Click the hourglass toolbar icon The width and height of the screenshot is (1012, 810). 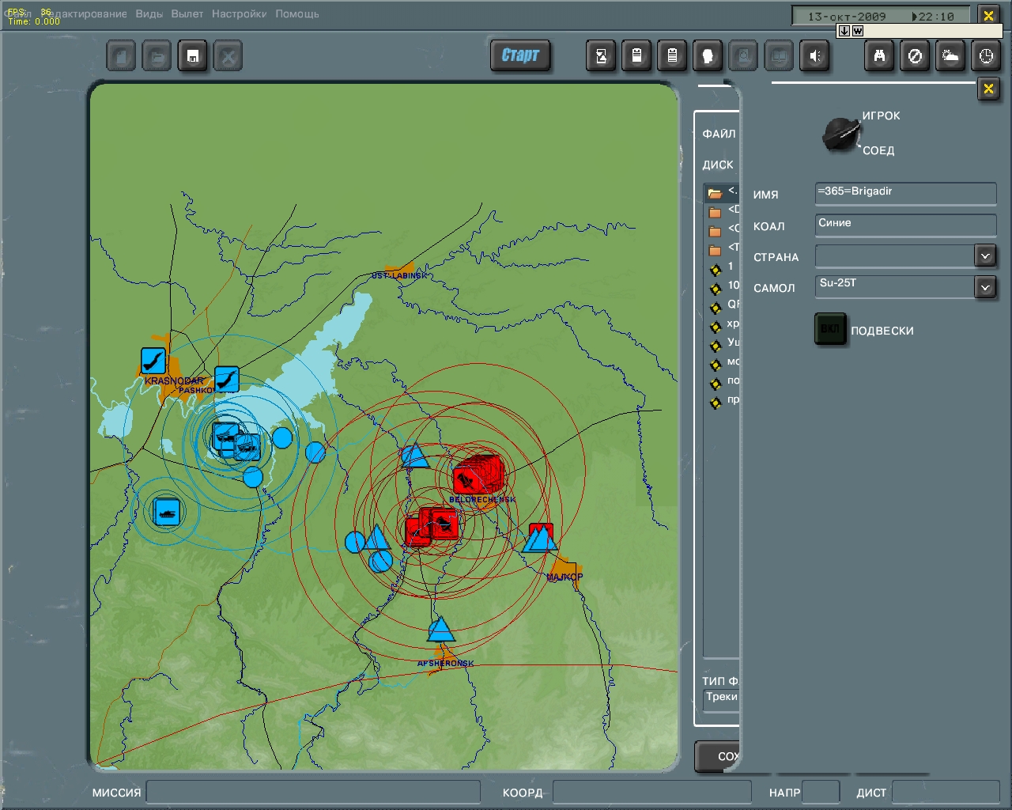tap(601, 56)
